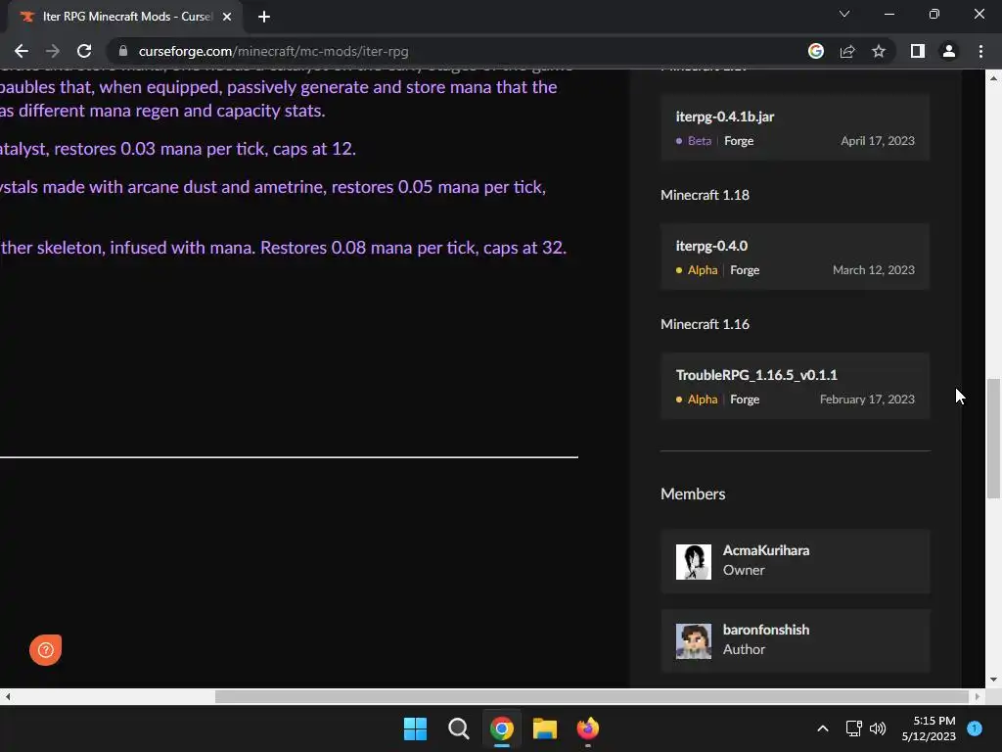Open the clock and calendar flyout

[x=929, y=728]
